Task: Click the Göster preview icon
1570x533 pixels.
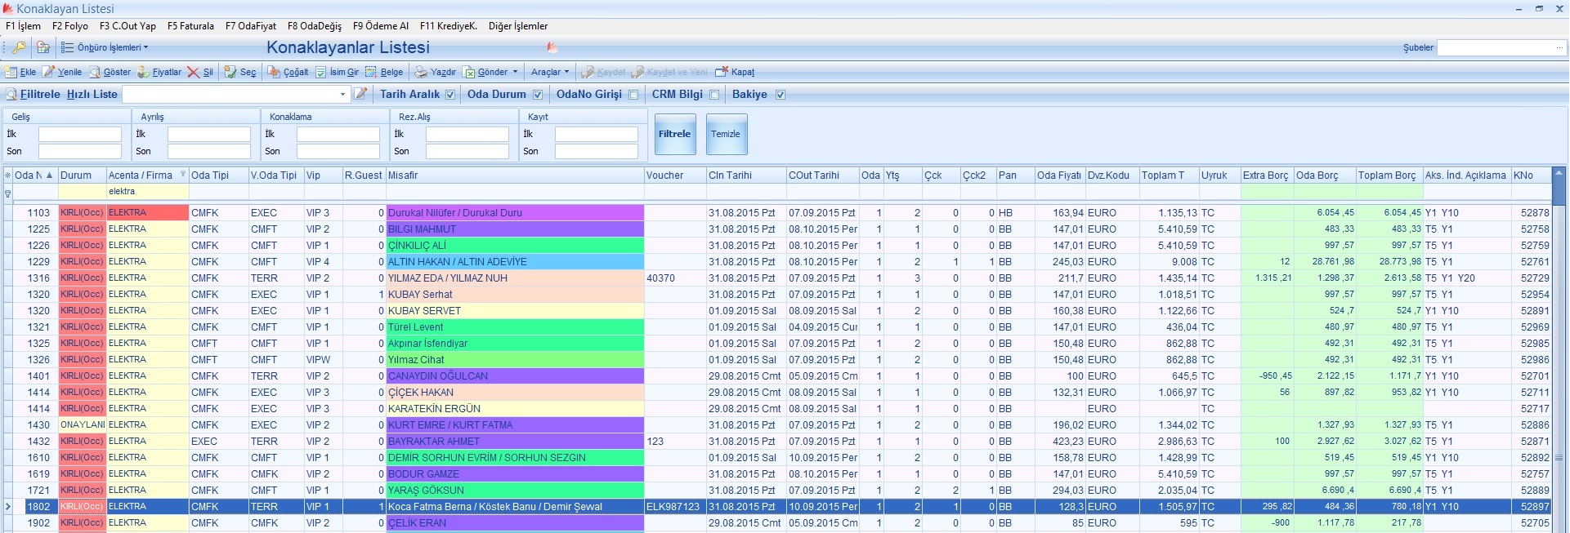Action: pos(95,72)
